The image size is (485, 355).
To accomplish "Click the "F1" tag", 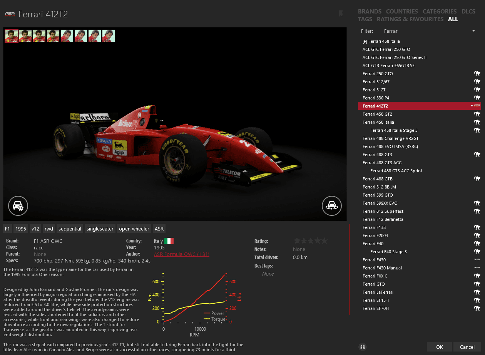I will pos(7,229).
